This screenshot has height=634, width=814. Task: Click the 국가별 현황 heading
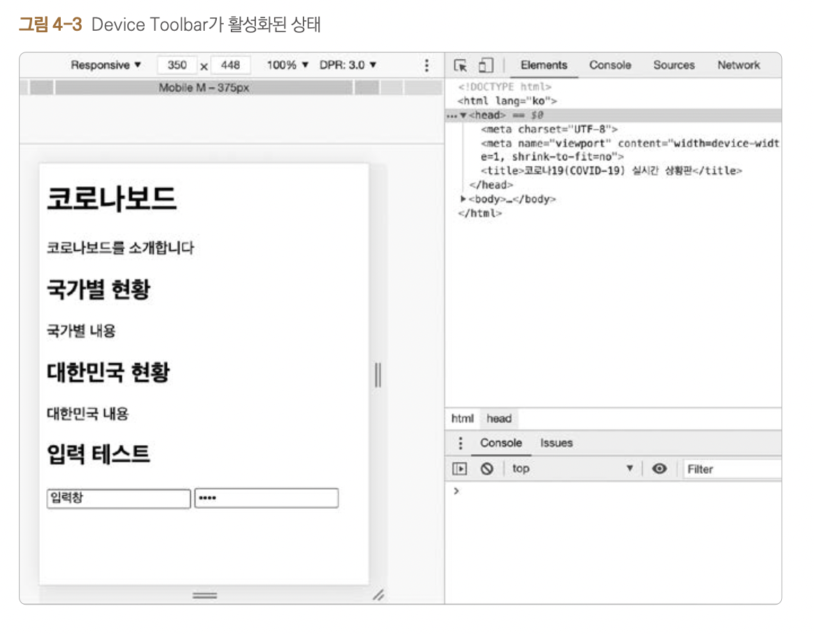pos(99,290)
